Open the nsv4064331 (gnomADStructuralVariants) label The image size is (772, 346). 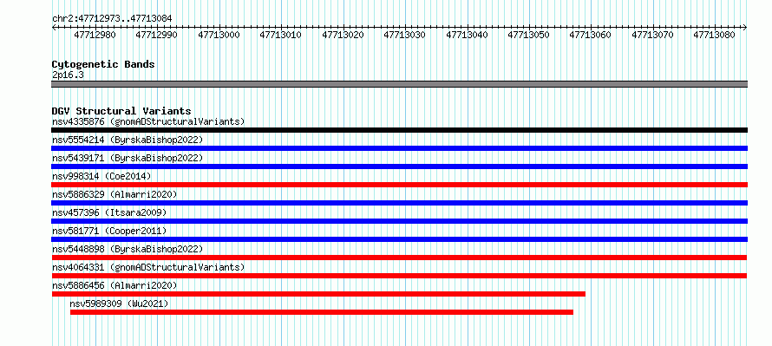[x=148, y=267]
